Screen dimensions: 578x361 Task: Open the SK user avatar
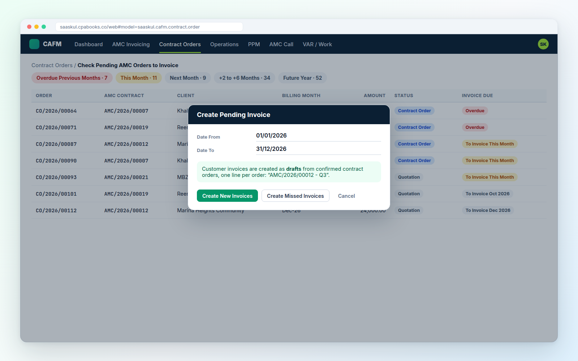coord(543,44)
